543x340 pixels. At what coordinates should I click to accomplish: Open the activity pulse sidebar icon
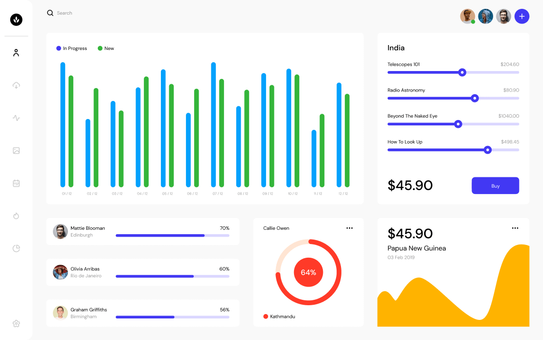[16, 118]
